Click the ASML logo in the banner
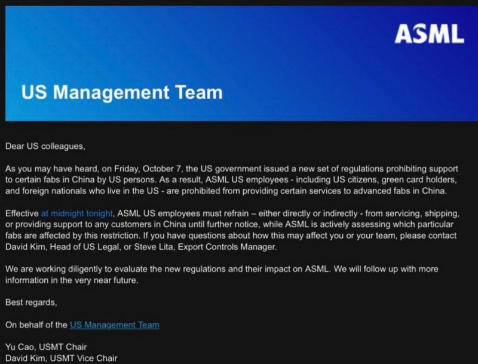Viewport: 478px width, 364px height. 429,34
